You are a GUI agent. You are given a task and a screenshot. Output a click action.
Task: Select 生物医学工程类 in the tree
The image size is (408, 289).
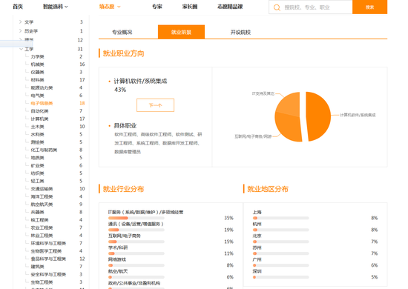tap(46, 251)
